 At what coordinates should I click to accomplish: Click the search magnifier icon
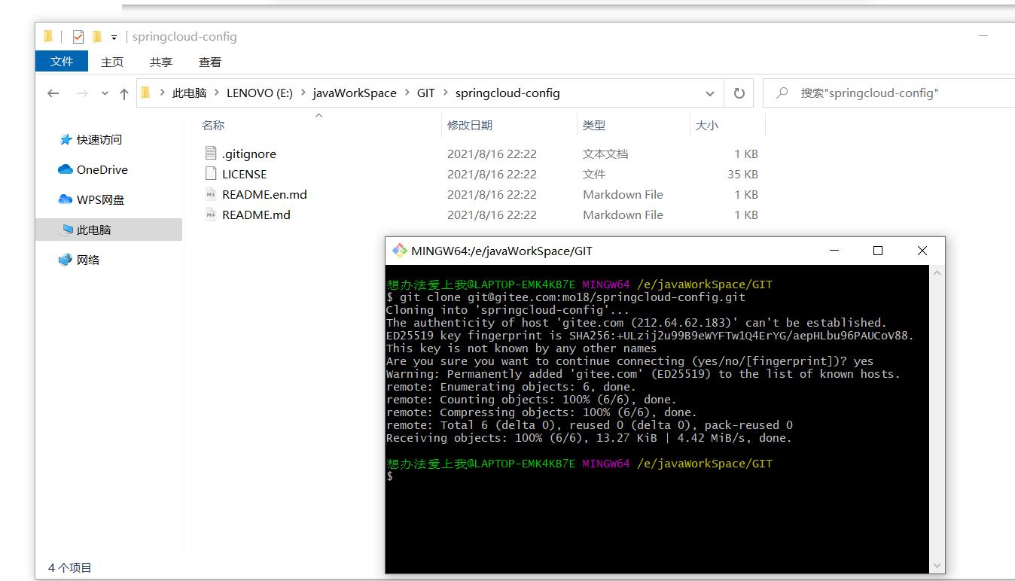point(782,93)
